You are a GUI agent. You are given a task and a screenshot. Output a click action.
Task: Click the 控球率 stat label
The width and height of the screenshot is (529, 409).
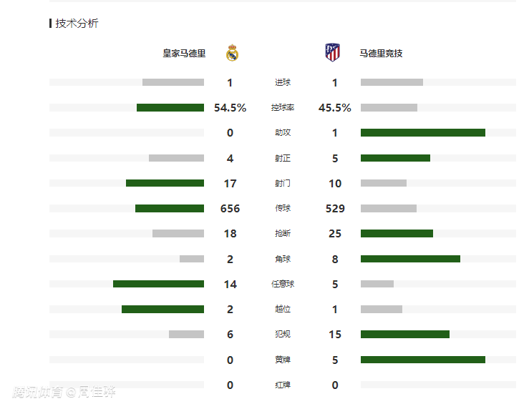pyautogui.click(x=283, y=108)
